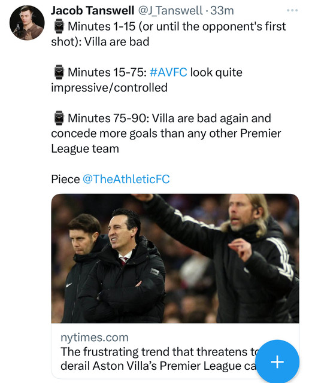Click the watch emoji beside Minutes 1-15
This screenshot has width=309, height=383.
click(59, 26)
